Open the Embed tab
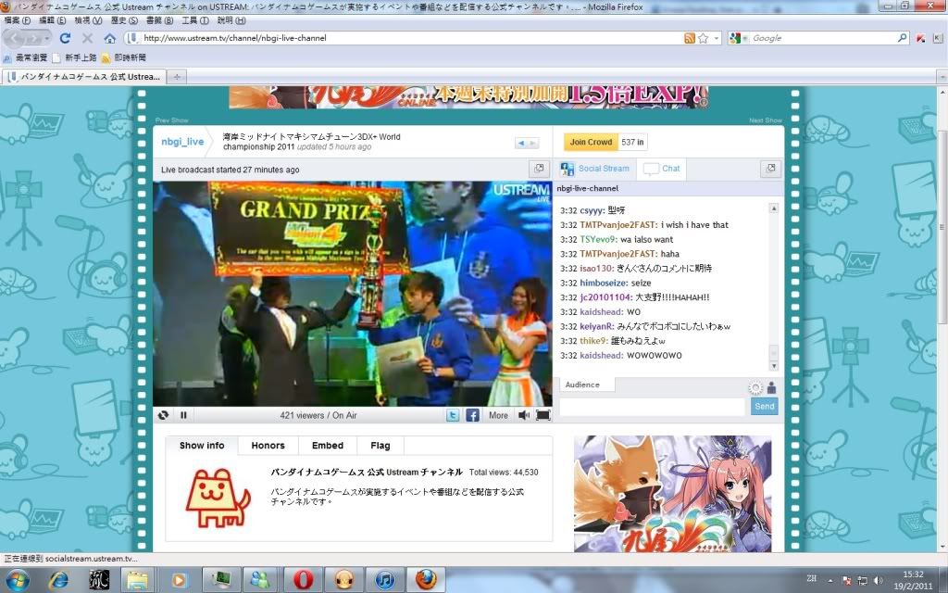The width and height of the screenshot is (948, 593). click(x=328, y=446)
